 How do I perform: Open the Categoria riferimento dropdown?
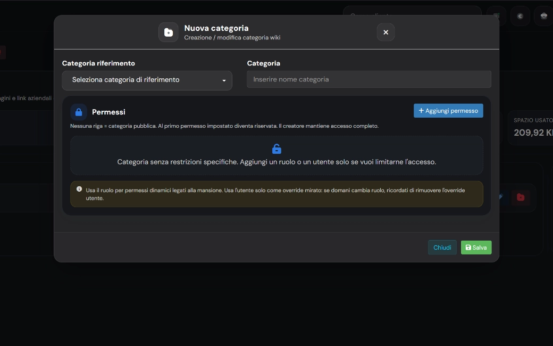(147, 80)
